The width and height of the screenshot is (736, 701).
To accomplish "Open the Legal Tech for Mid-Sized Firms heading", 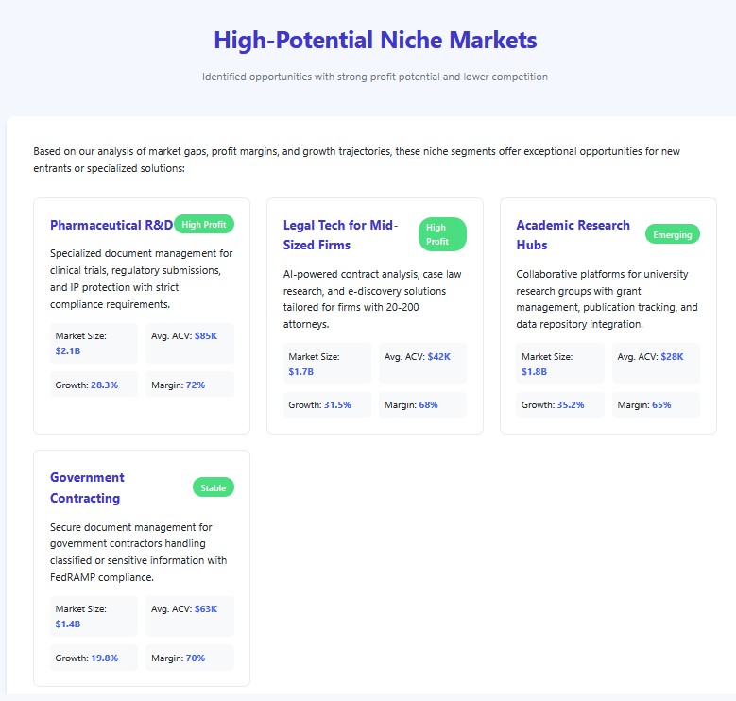I will [x=340, y=235].
